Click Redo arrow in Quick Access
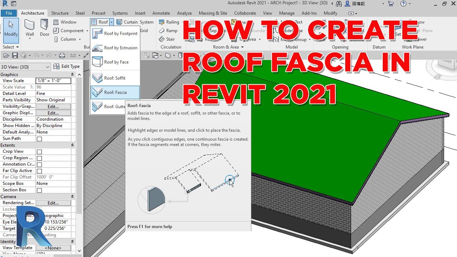457x257 pixels. (x=49, y=55)
